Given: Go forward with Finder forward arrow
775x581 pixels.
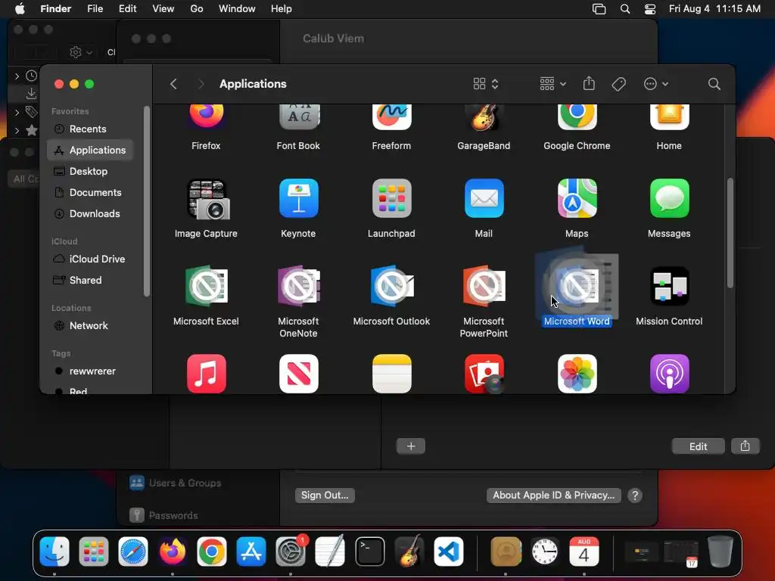Looking at the screenshot, I should pyautogui.click(x=201, y=84).
